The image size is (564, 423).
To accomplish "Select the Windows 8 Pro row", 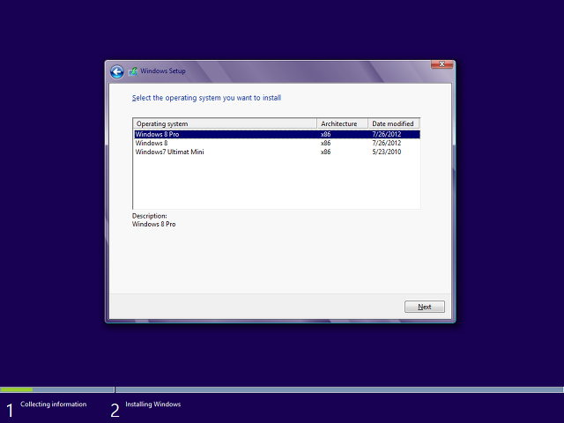I will 277,134.
